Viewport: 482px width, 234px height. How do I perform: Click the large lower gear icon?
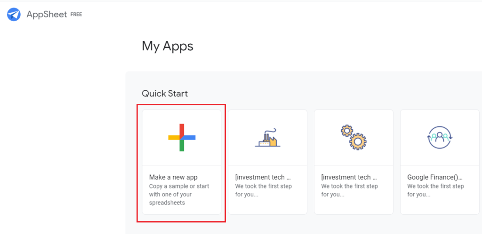coord(358,141)
